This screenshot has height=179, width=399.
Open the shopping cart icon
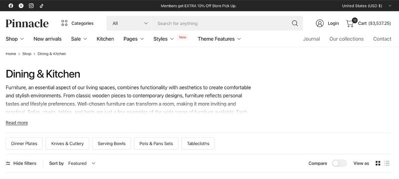click(350, 23)
